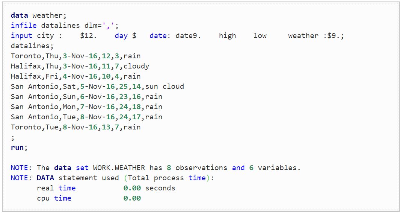This screenshot has height=213, width=400.
Task: Click the "low" variable in input statement
Action: (260, 36)
